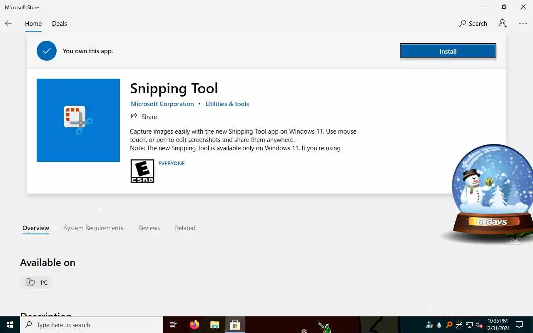Image resolution: width=533 pixels, height=333 pixels.
Task: Open Search in the Store
Action: tap(473, 24)
